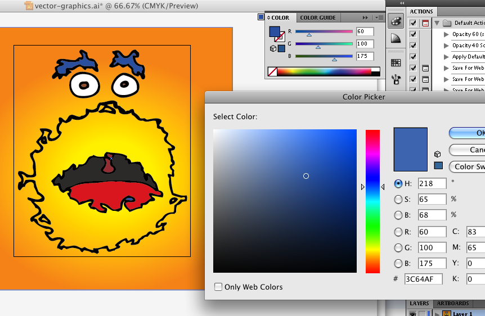Viewport: 485px width, 316px height.
Task: Open the Swatches grid dock icon
Action: point(396,63)
